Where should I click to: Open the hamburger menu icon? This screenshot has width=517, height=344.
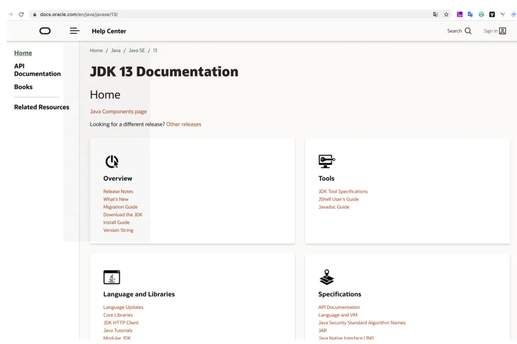(75, 31)
